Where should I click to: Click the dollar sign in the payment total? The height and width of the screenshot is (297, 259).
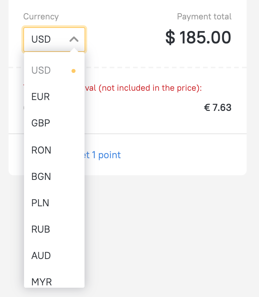click(170, 38)
